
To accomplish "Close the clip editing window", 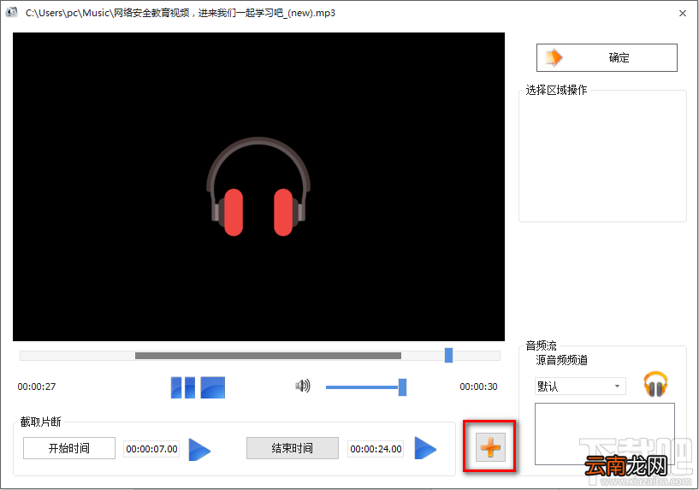I will [683, 14].
